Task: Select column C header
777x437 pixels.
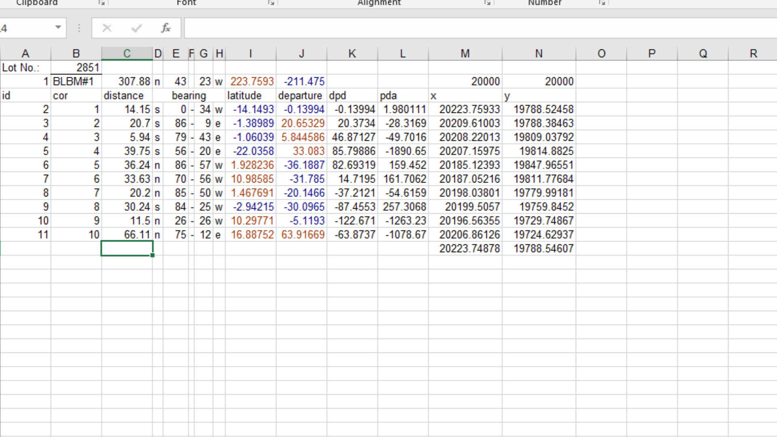Action: [x=127, y=53]
